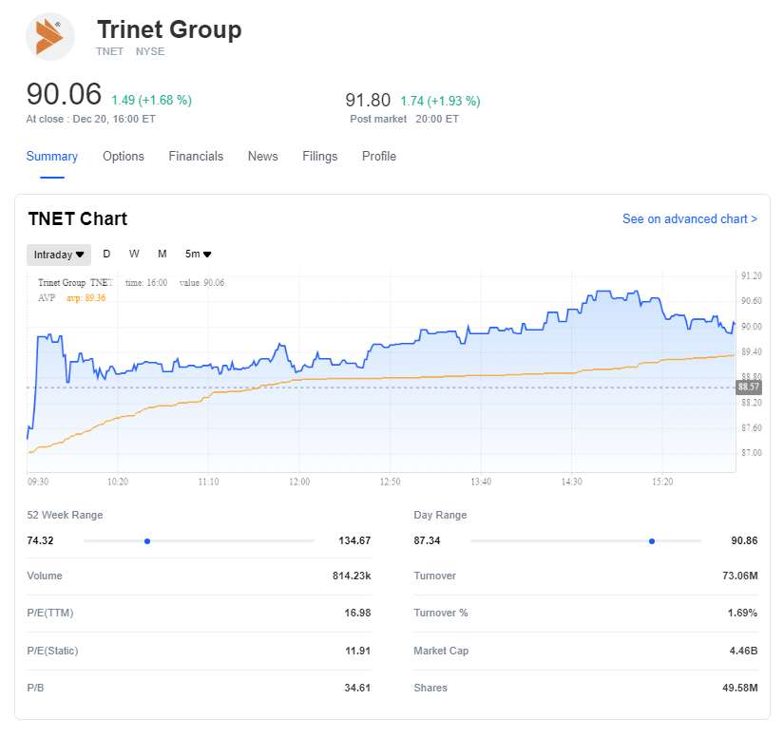This screenshot has width=784, height=737.
Task: Click the 52 Week Range slider marker
Action: click(x=147, y=541)
